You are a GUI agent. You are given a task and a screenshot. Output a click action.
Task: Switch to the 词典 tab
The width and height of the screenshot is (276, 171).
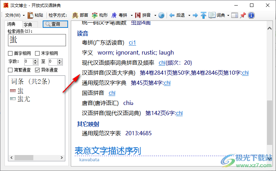point(11,24)
